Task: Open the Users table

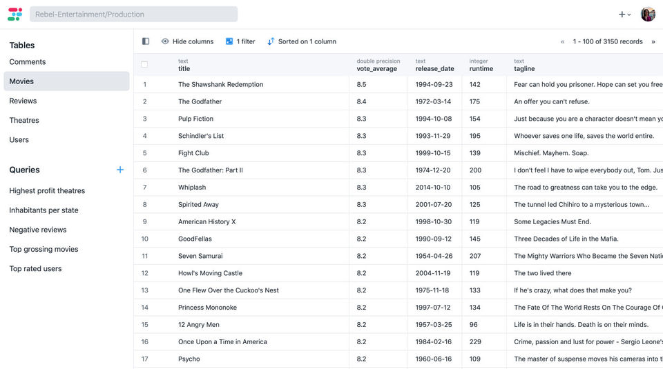Action: tap(19, 140)
